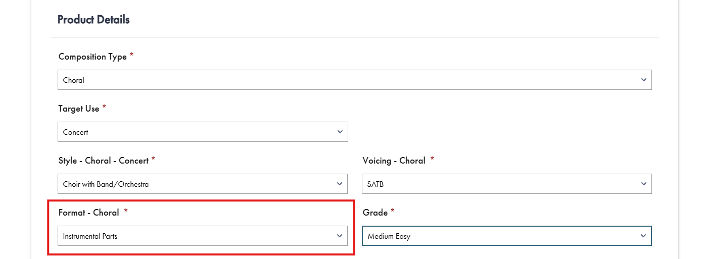Click the chevron arrow in Target Use field
This screenshot has width=705, height=259.
coord(340,132)
